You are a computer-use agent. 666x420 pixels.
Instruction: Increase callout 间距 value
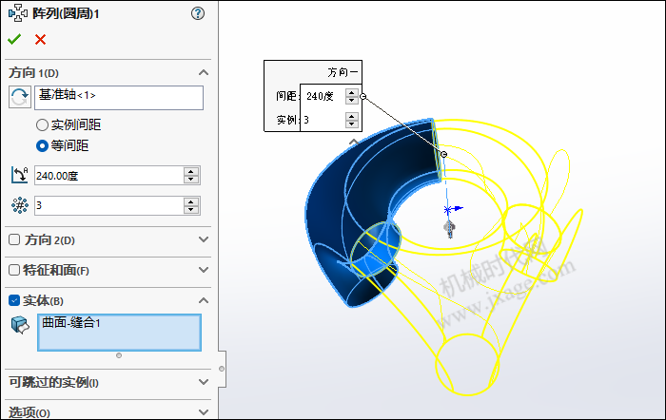point(351,92)
